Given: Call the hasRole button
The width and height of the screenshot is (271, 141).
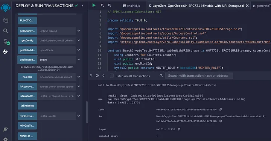Looking at the screenshot, I should click(x=27, y=77).
